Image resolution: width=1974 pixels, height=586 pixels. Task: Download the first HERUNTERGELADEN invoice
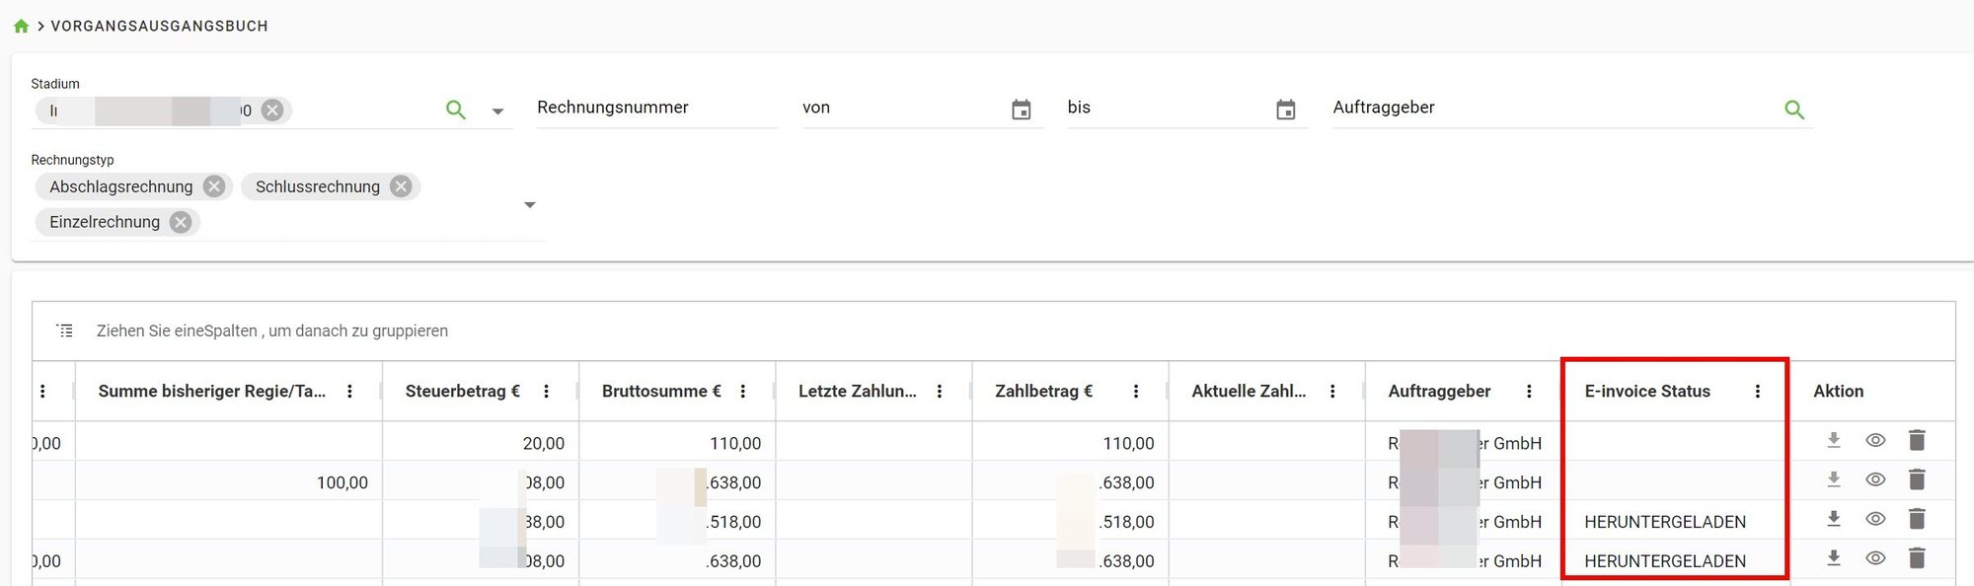(1834, 519)
